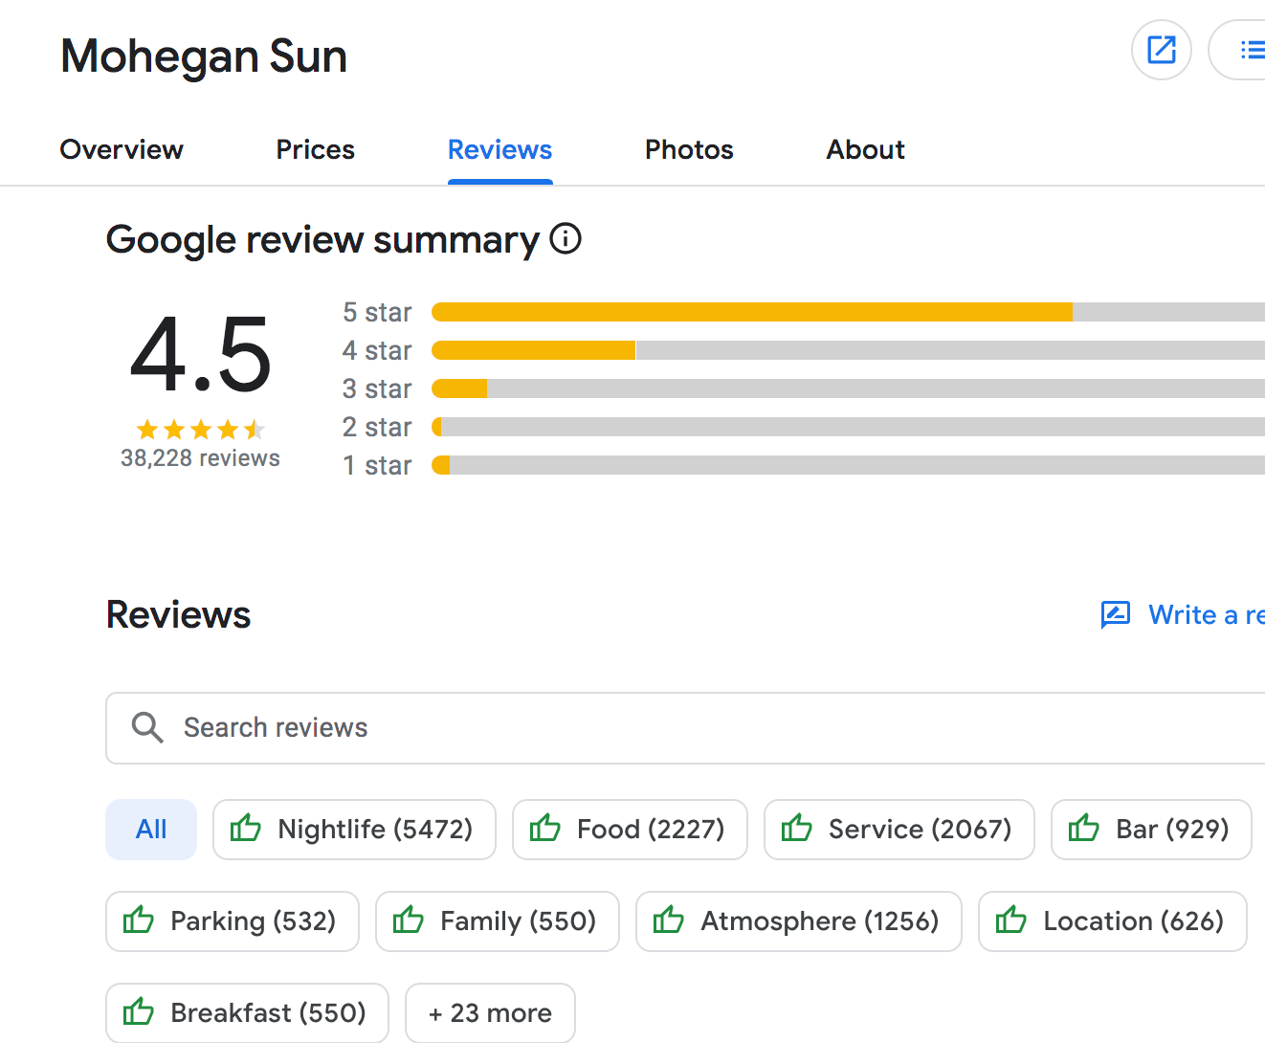Click the 4.5 rating number
The width and height of the screenshot is (1265, 1043).
click(201, 355)
